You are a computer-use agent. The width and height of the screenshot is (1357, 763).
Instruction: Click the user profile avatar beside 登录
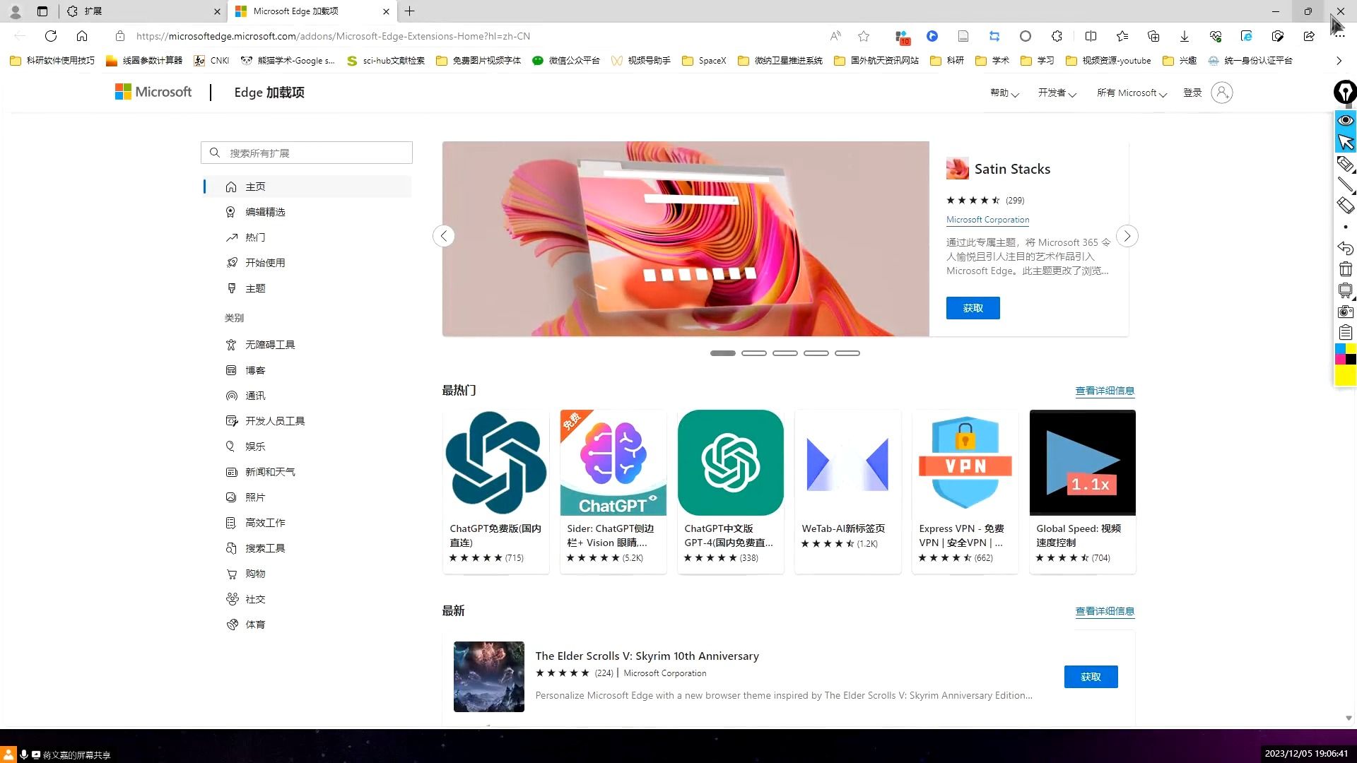coord(1222,93)
